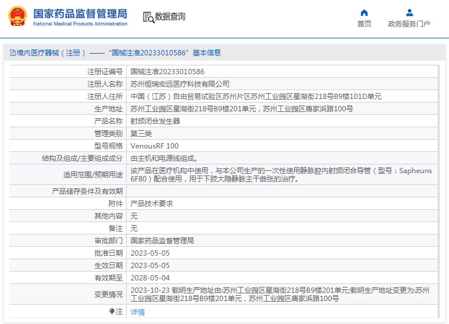The width and height of the screenshot is (449, 324).
Task: Select registration number 国械注准20233010586 cell
Action: click(x=167, y=71)
